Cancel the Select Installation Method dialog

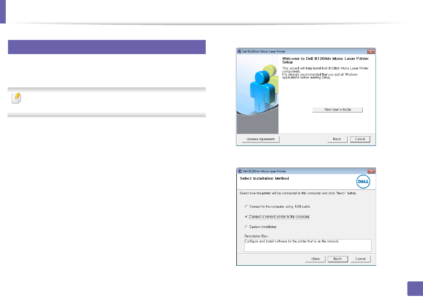pyautogui.click(x=360, y=259)
